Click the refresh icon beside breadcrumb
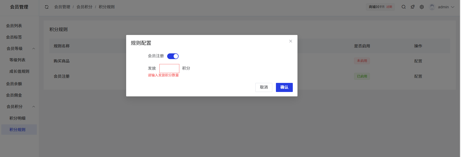This screenshot has height=157, width=461. [x=47, y=7]
